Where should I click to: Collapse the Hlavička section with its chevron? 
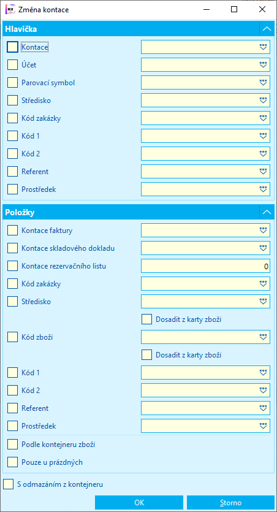(x=267, y=29)
